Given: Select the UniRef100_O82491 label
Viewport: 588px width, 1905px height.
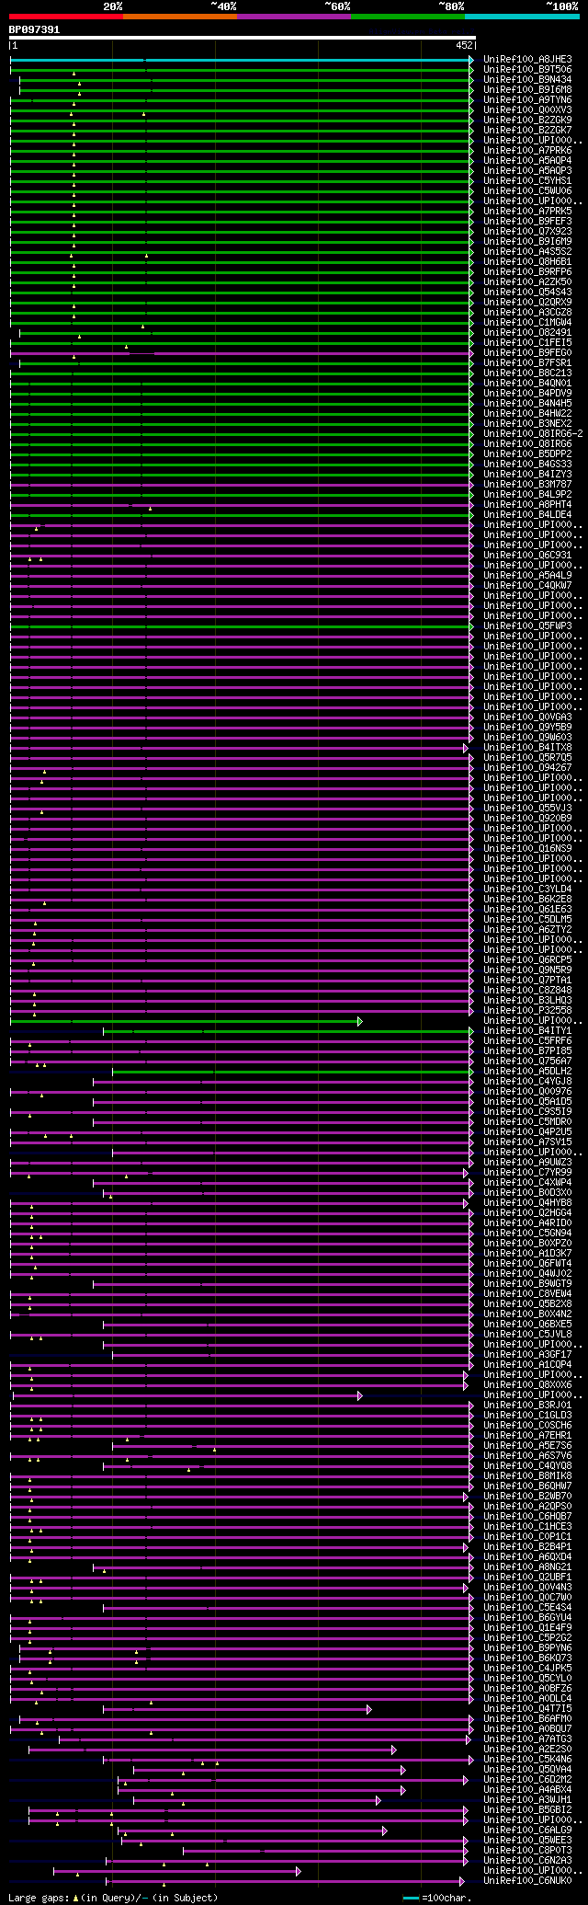Looking at the screenshot, I should tap(527, 333).
